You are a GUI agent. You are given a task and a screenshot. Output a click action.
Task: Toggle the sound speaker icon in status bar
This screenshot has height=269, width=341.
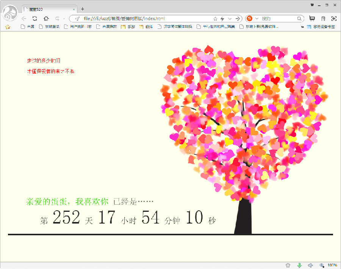click(x=310, y=265)
